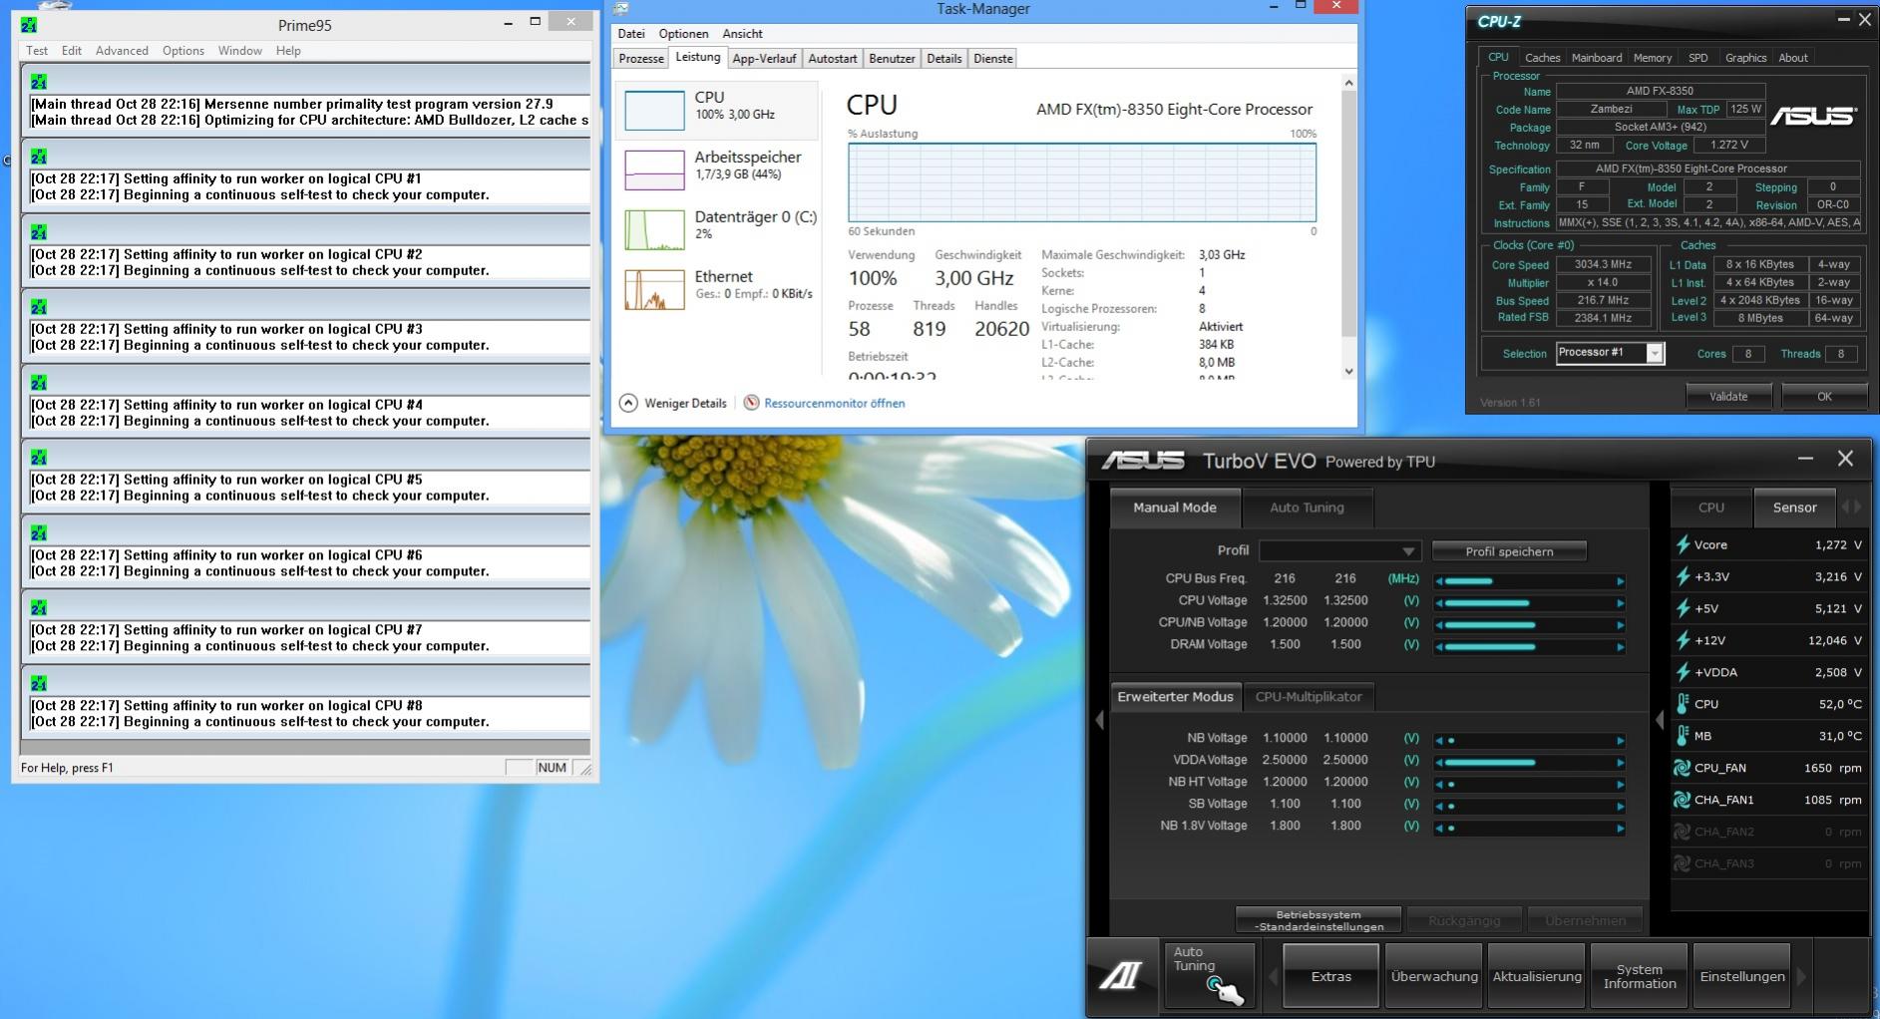Click the arrow beside the sensor panel

(1660, 720)
